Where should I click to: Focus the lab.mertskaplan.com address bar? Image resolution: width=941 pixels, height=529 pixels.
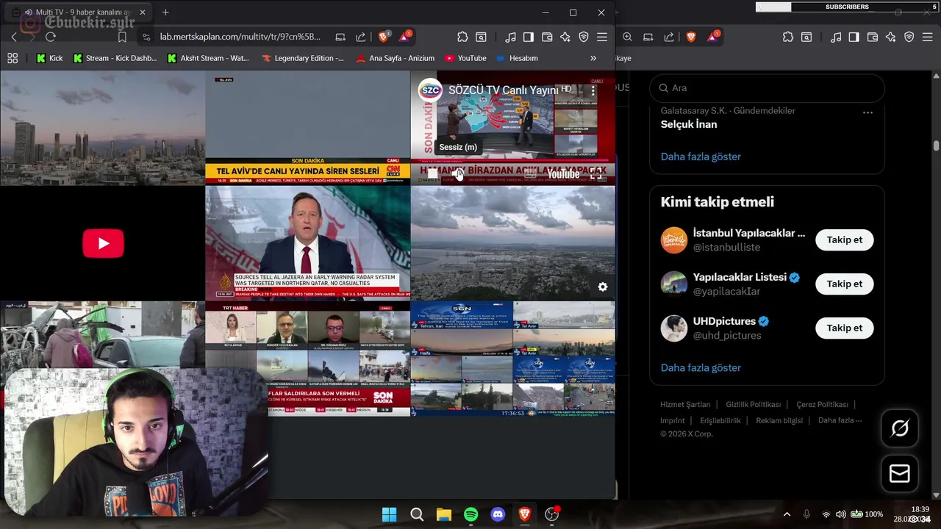click(240, 37)
